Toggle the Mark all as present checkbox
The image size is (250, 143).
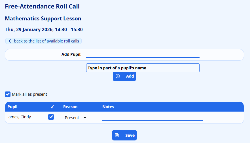(8, 94)
